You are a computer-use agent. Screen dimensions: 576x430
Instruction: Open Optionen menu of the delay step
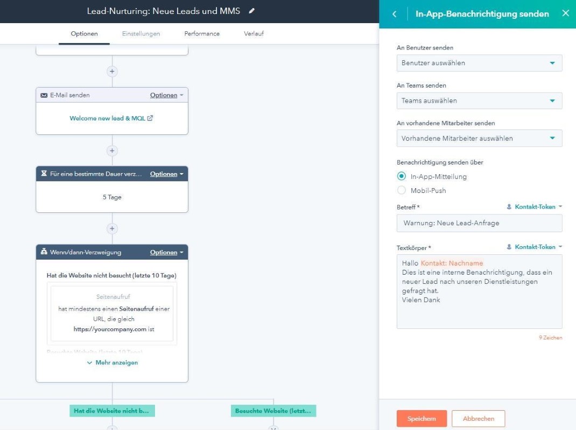(x=166, y=174)
